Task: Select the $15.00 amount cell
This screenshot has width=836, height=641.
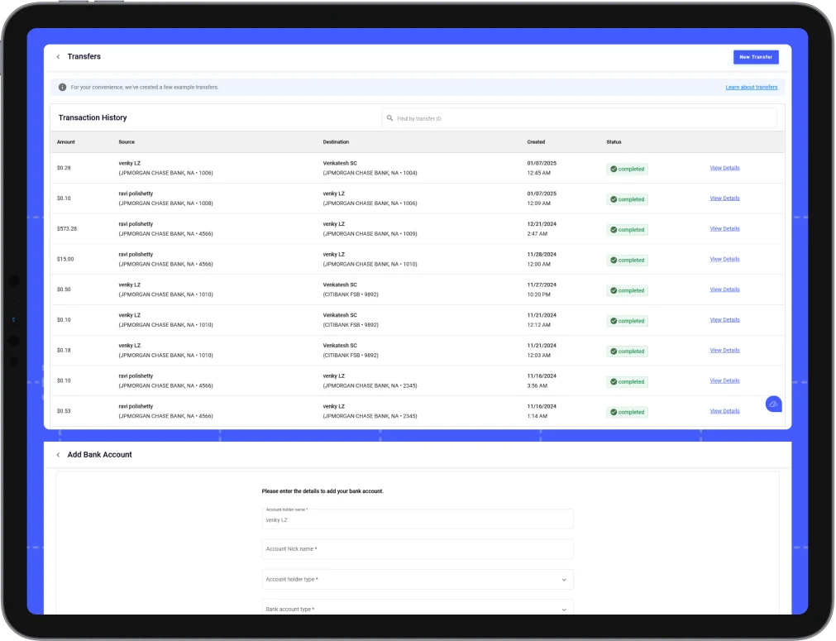Action: (65, 259)
